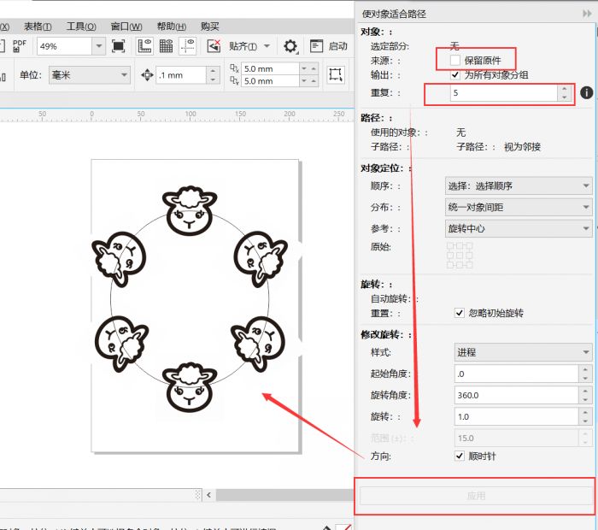Show rulers toolbar icon
This screenshot has width=598, height=530.
point(144,46)
